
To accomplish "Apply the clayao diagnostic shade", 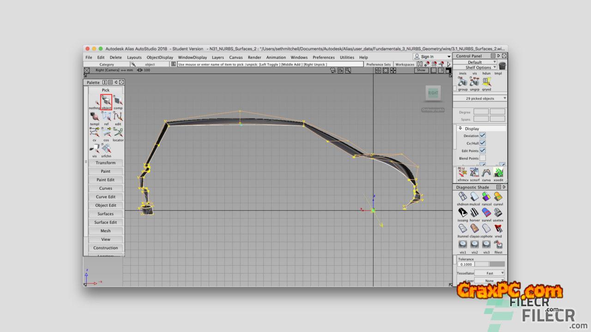I will pyautogui.click(x=475, y=229).
